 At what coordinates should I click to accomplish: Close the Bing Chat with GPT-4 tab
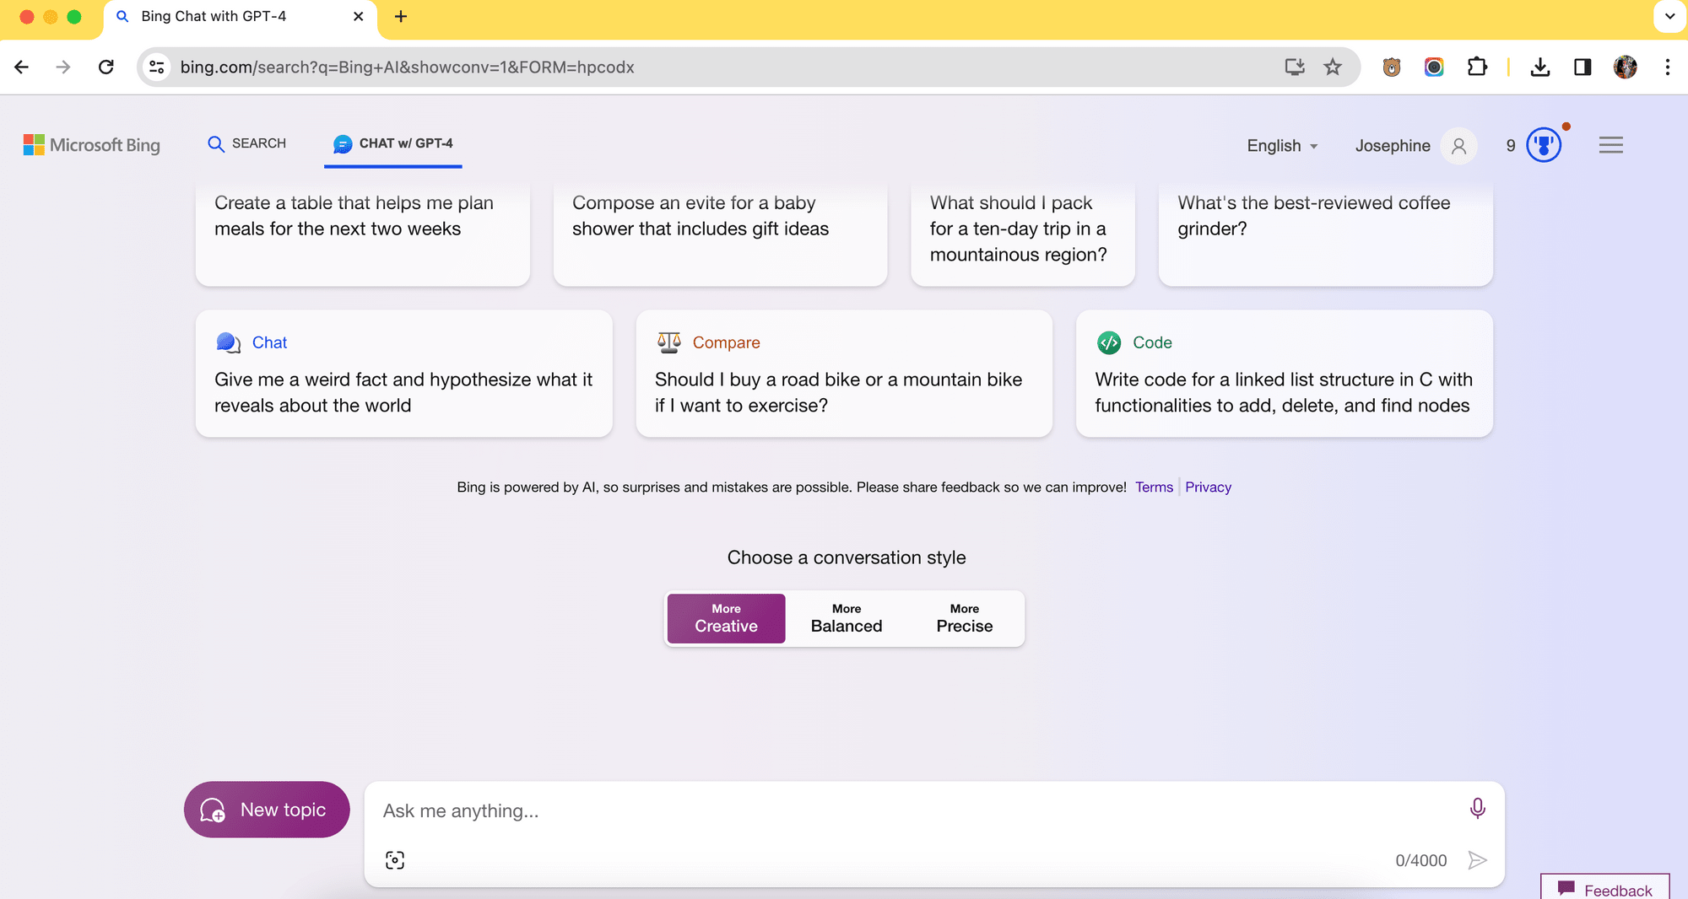pyautogui.click(x=358, y=17)
